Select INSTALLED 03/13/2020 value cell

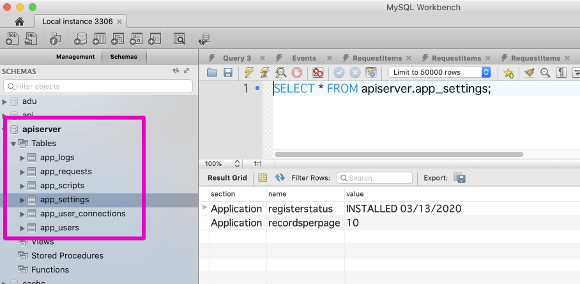(404, 209)
